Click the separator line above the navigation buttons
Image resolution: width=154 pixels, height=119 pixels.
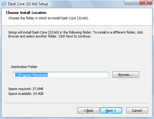(x=78, y=103)
